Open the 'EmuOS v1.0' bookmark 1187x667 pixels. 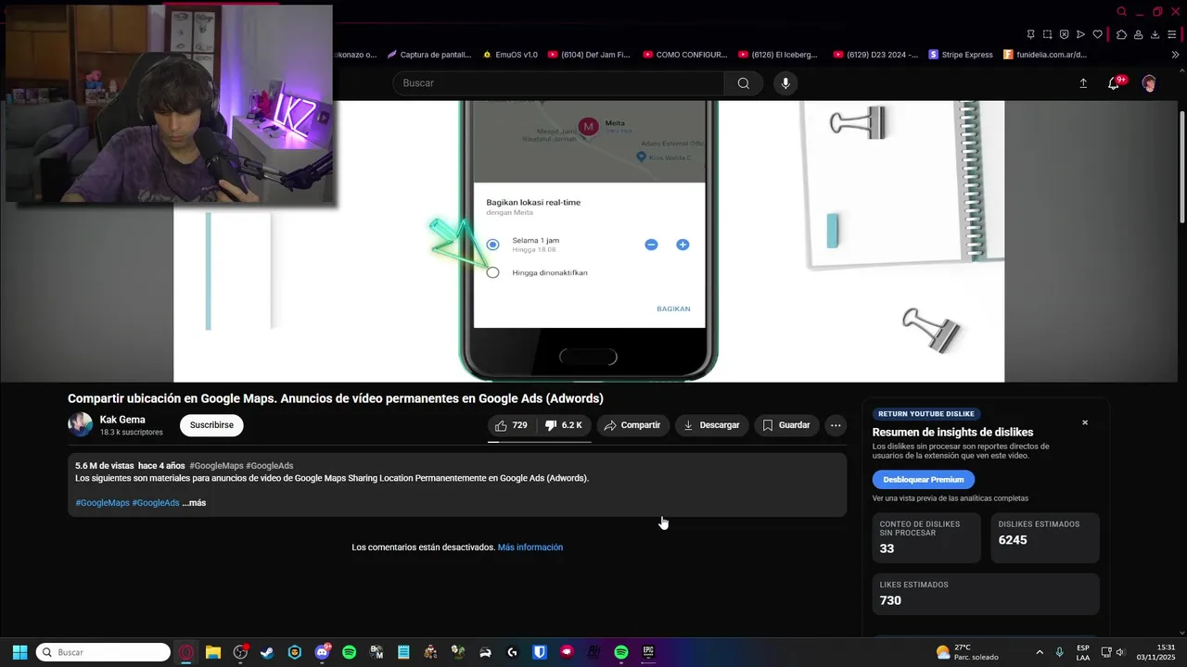510,55
